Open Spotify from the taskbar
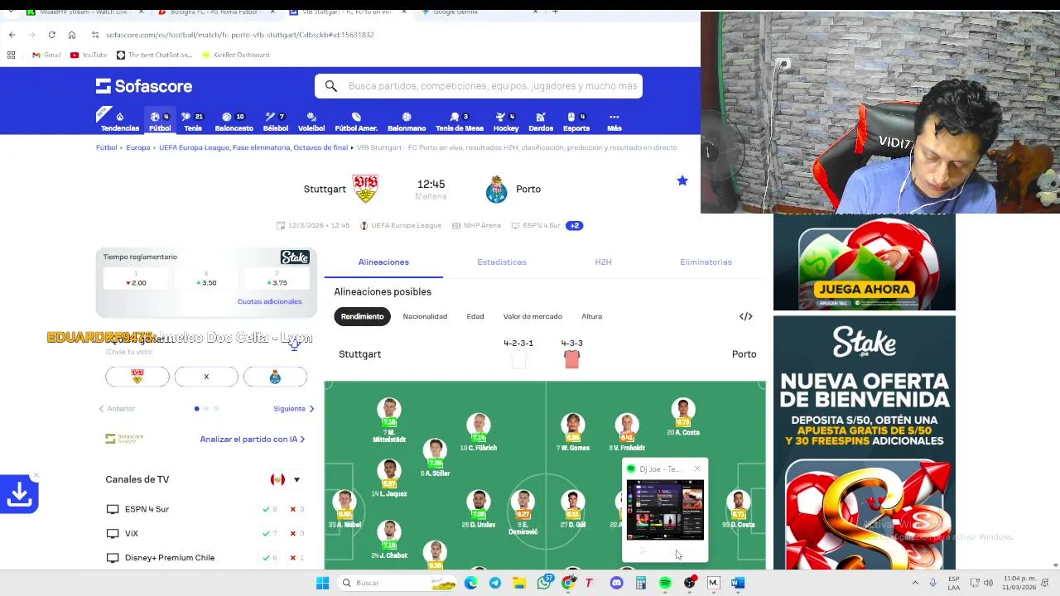The height and width of the screenshot is (596, 1060). coord(665,583)
